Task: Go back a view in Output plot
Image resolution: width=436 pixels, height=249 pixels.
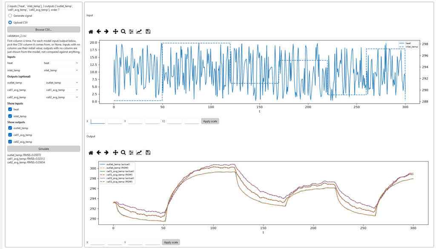Action: coord(99,153)
